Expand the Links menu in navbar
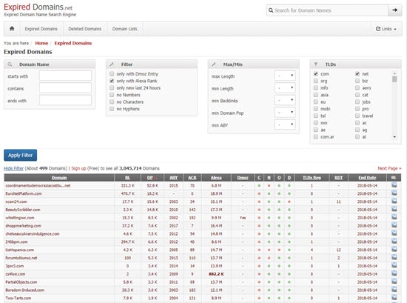The width and height of the screenshot is (407, 303). (386, 29)
